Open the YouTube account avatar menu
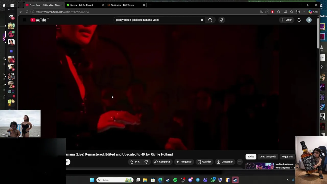Screen dimensions: 327x184 click(309, 20)
